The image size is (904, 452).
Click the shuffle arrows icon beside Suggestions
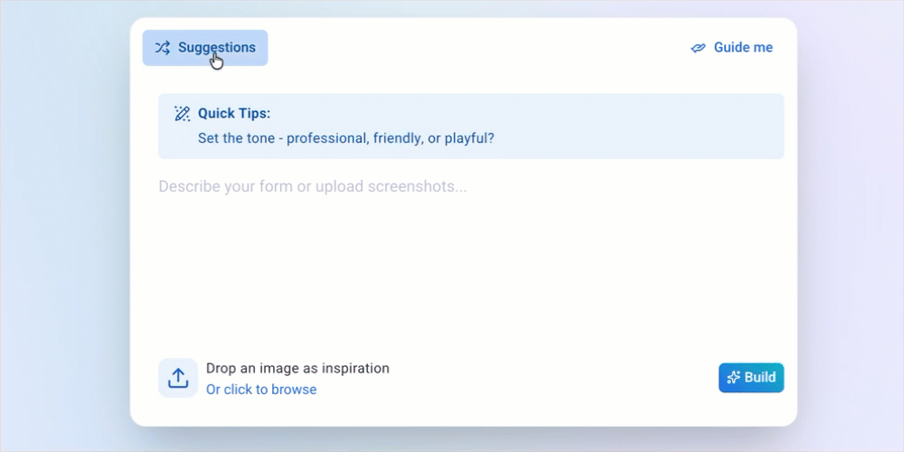coord(162,48)
